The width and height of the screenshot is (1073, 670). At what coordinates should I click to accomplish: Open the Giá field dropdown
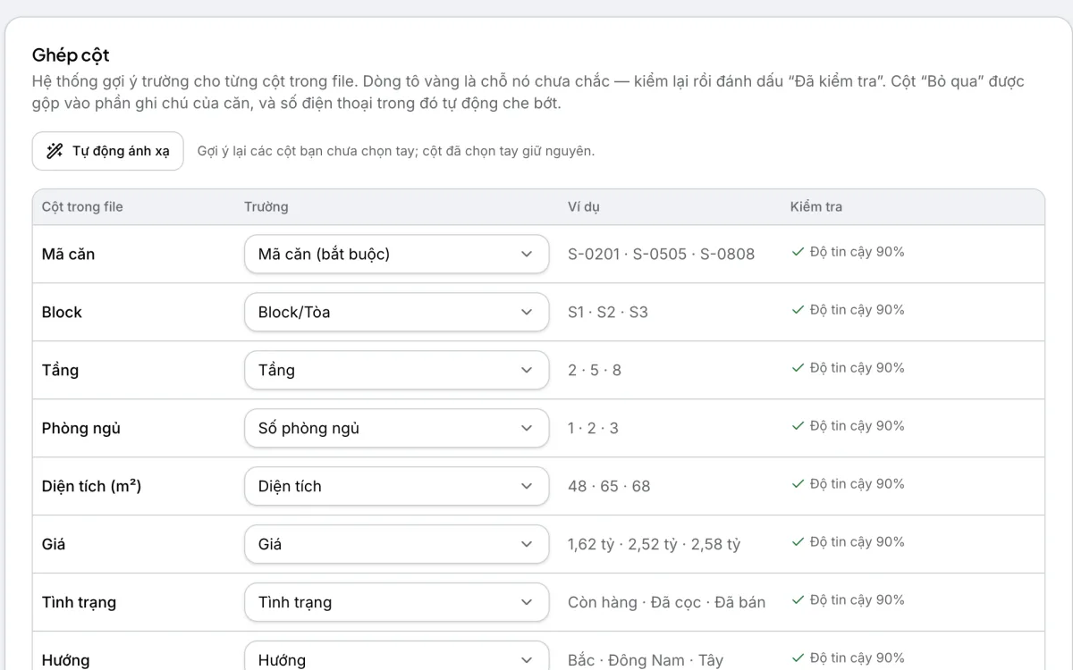396,544
